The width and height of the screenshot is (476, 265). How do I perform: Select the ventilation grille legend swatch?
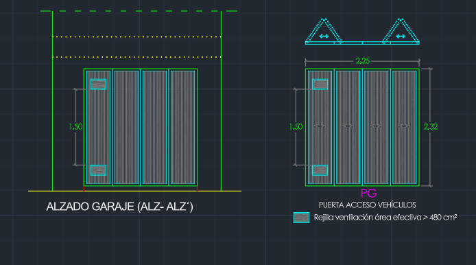pos(301,218)
